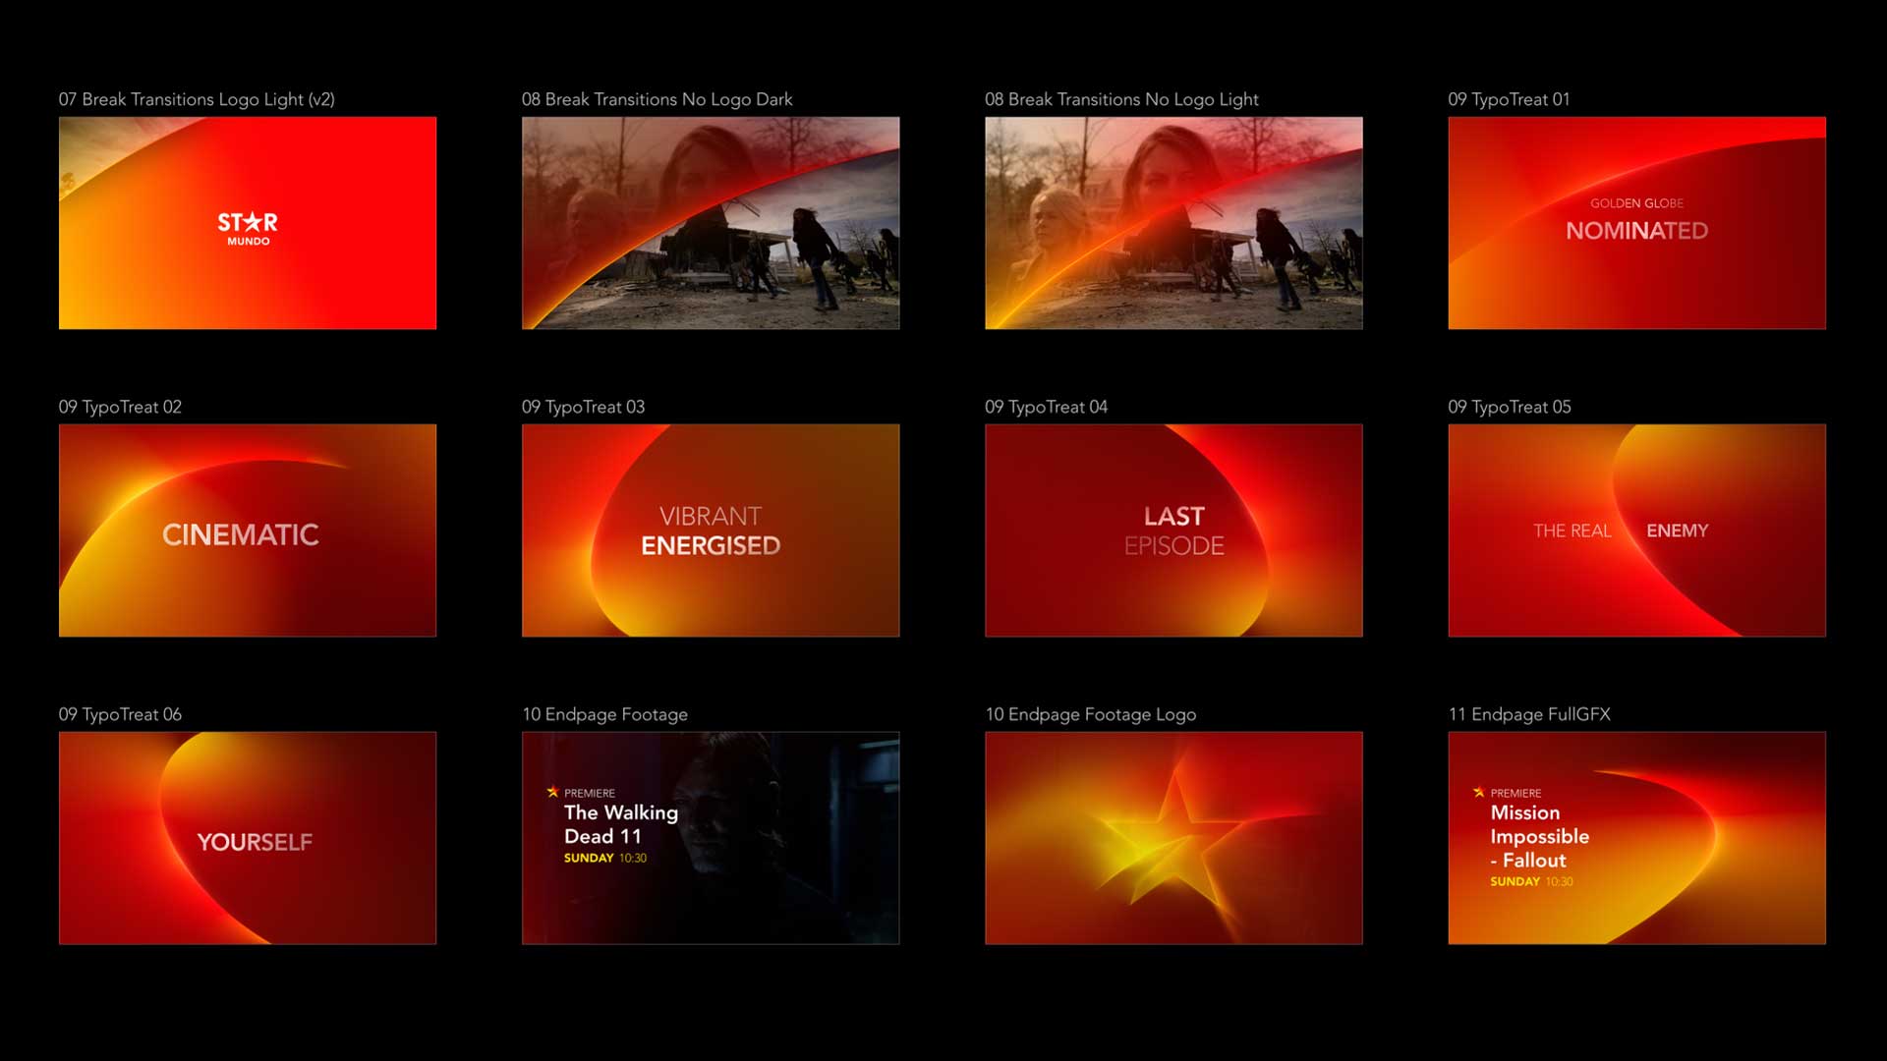Click the '11 Endpage FullGFX' caption label
This screenshot has width=1887, height=1061.
coord(1529,714)
